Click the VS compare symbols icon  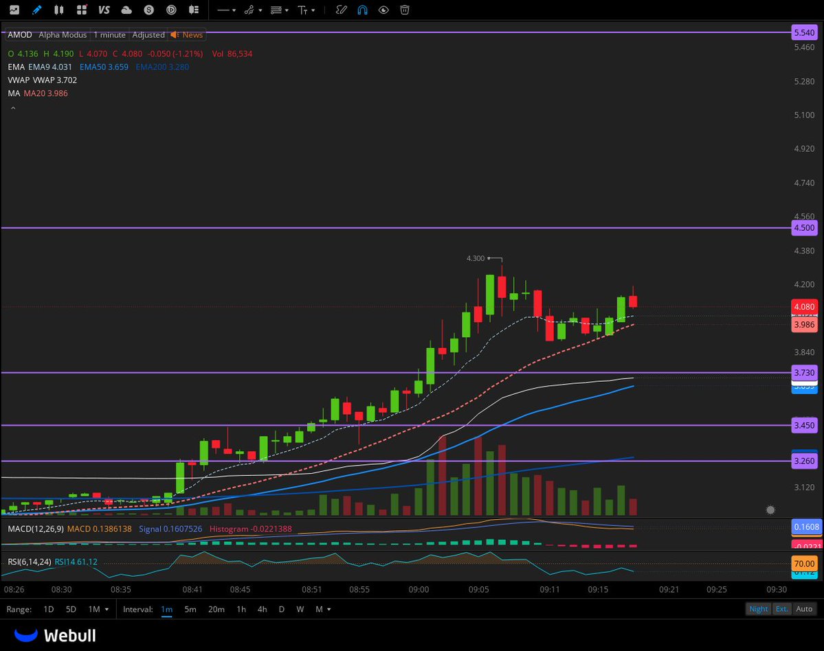104,10
